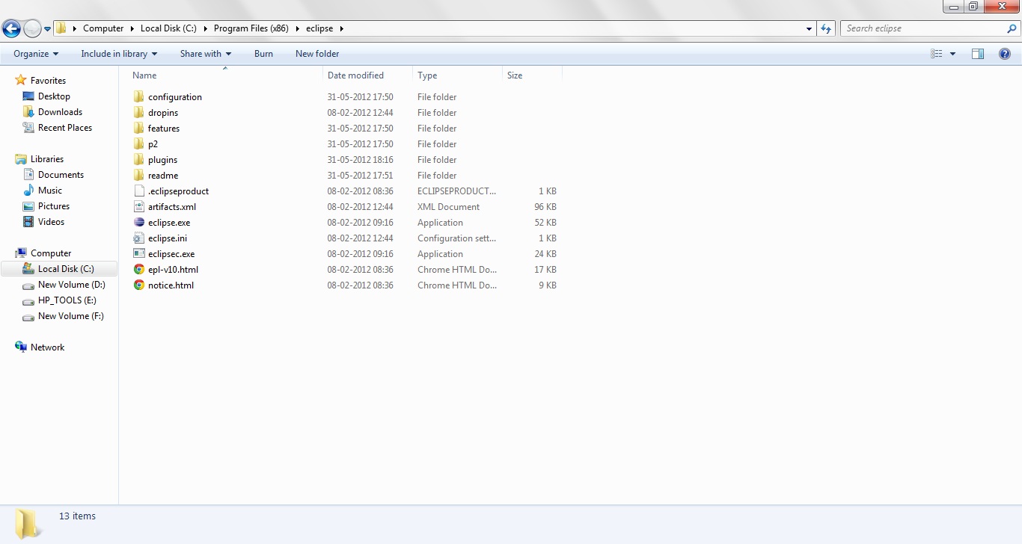Screen dimensions: 1022x544
Task: Select the epl-v10.html Chrome icon
Action: point(138,269)
